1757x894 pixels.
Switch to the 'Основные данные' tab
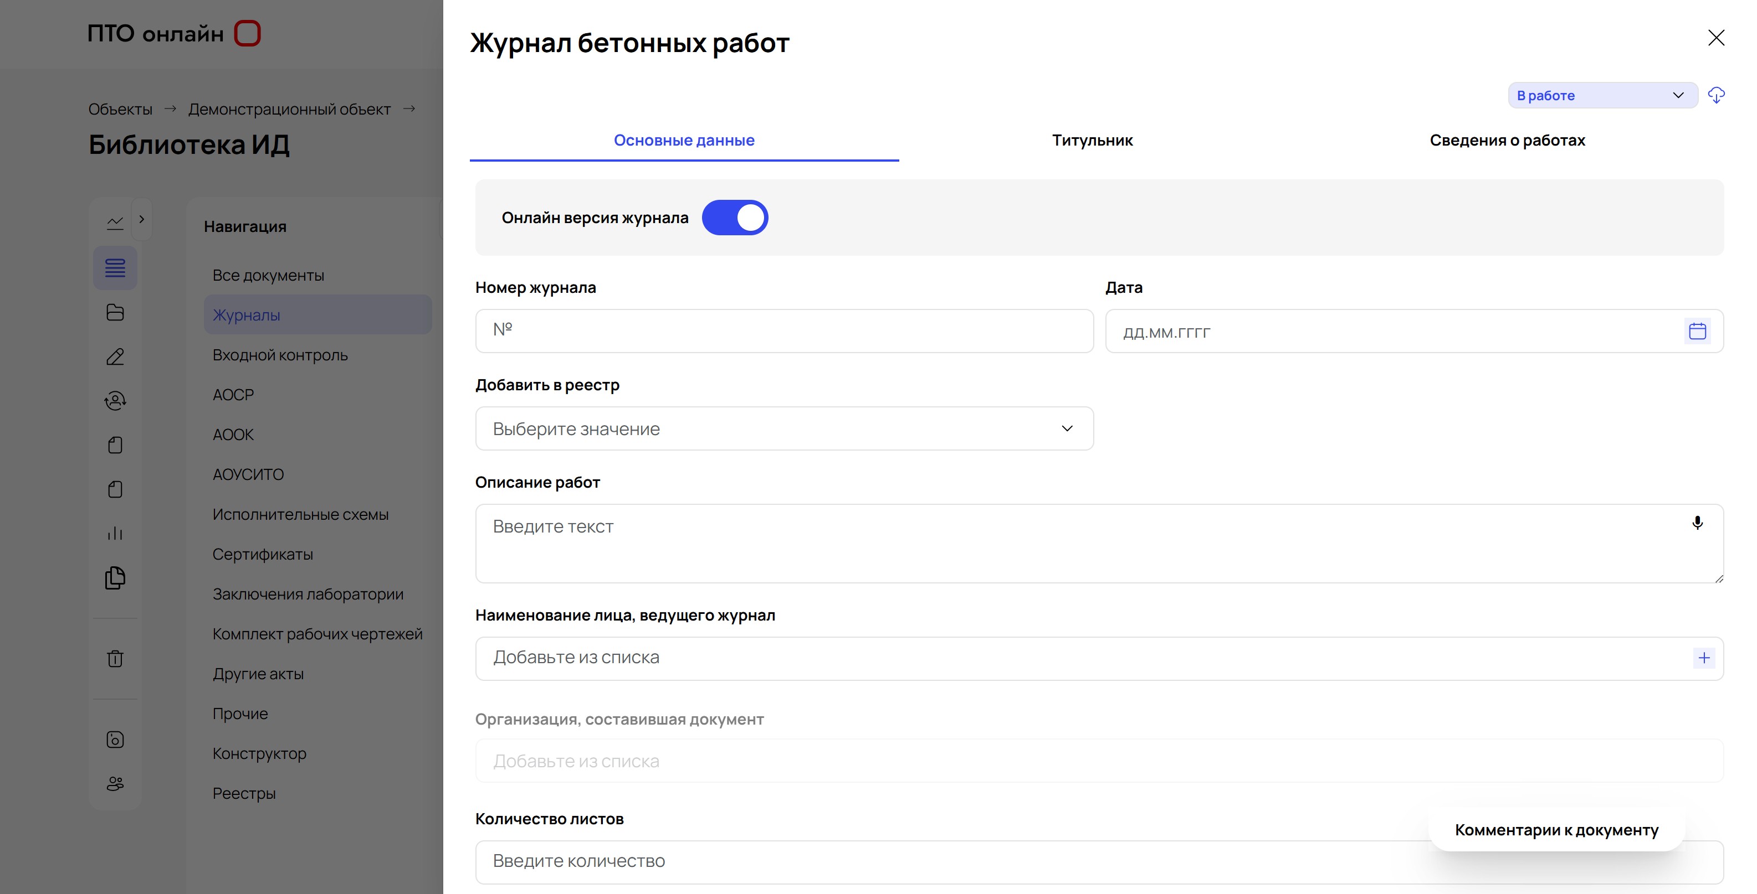coord(684,141)
